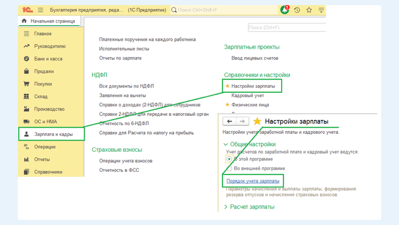Open Справки 2-НДФЛ для передачи в налоговый орган
The image size is (399, 225).
pyautogui.click(x=154, y=114)
